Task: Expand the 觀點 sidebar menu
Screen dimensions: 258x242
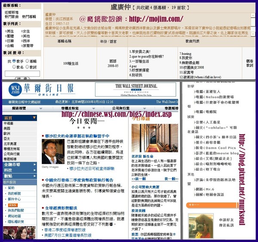Action: 20,176
